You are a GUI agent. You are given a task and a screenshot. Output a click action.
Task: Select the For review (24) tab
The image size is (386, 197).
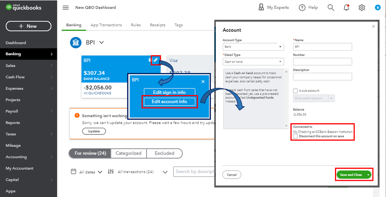pos(90,153)
